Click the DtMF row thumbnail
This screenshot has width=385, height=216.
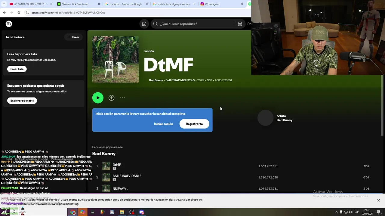[x=106, y=166]
